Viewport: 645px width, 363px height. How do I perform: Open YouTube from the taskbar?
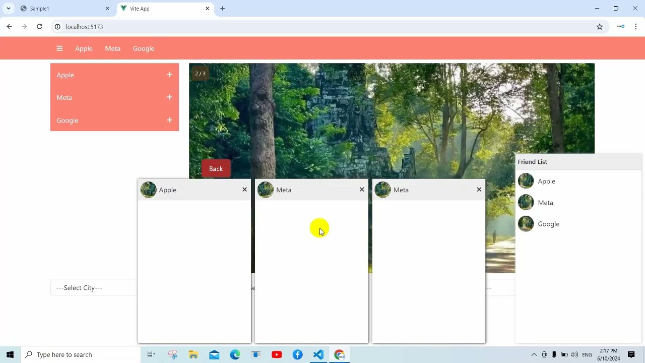click(x=277, y=355)
